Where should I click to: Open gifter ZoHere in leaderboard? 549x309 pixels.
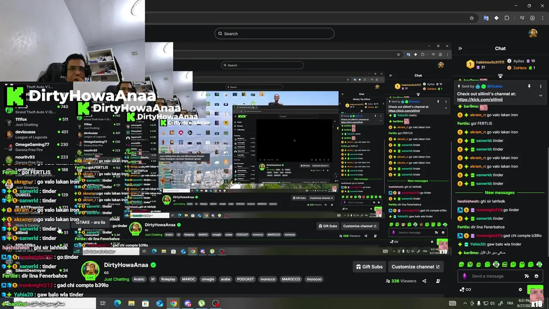tap(520, 68)
